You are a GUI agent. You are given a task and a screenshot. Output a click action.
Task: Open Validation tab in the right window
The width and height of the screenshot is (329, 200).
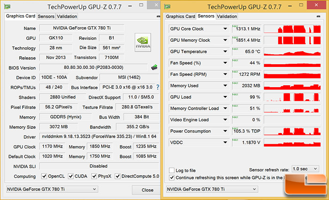click(x=227, y=16)
